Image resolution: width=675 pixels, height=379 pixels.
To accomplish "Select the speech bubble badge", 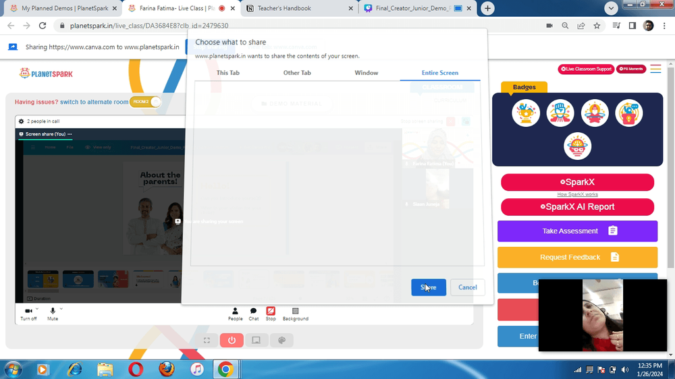I will 629,113.
